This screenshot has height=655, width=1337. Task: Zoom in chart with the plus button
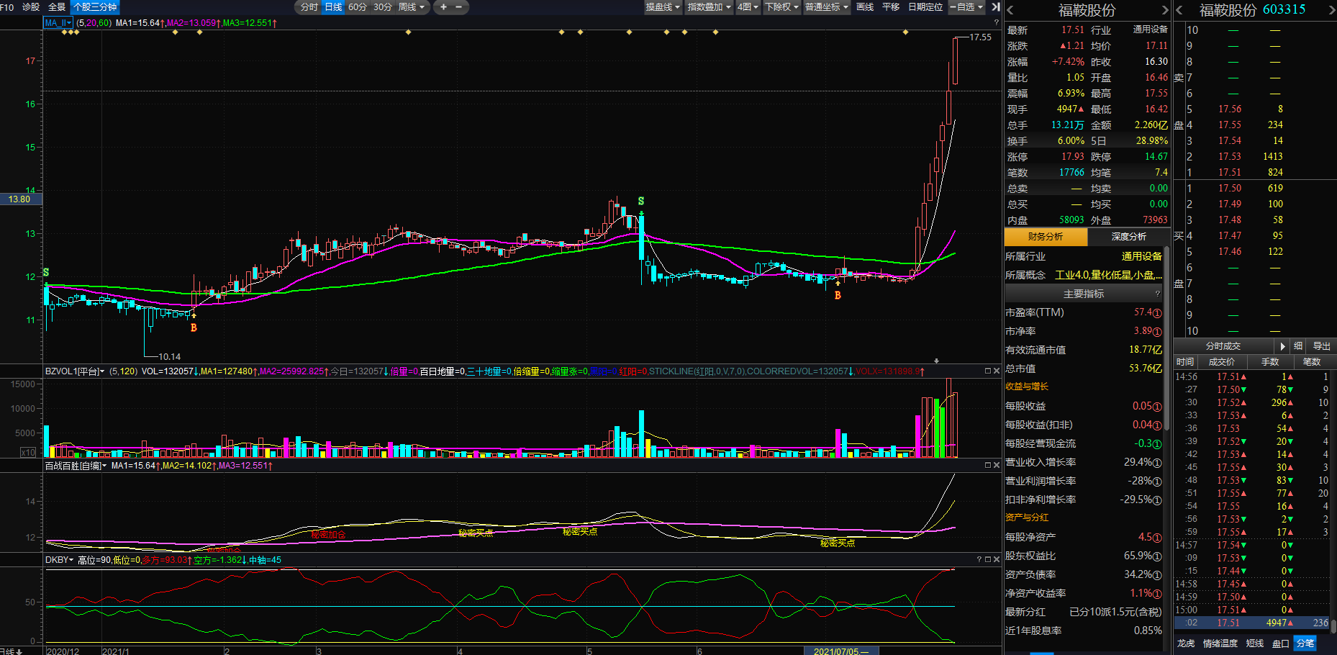[x=443, y=7]
